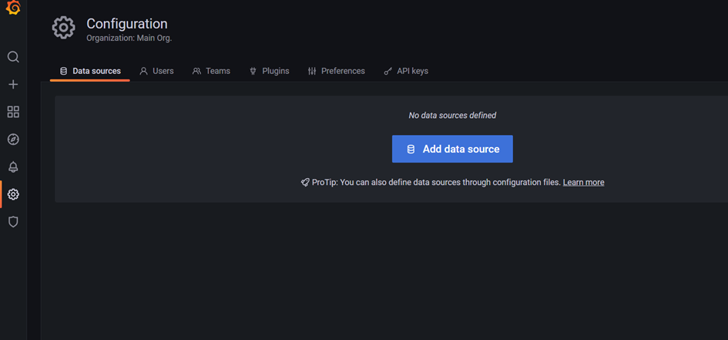Image resolution: width=728 pixels, height=340 pixels.
Task: Select the Preferences tab
Action: [x=336, y=71]
